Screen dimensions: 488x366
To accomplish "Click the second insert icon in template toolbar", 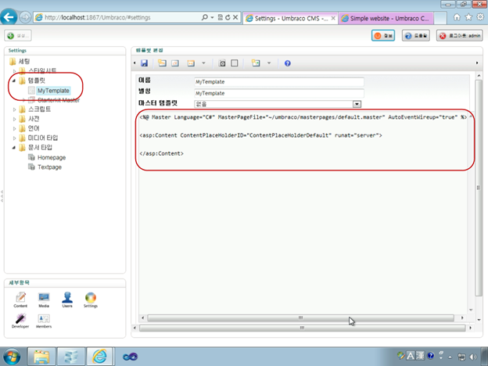I will pos(175,63).
